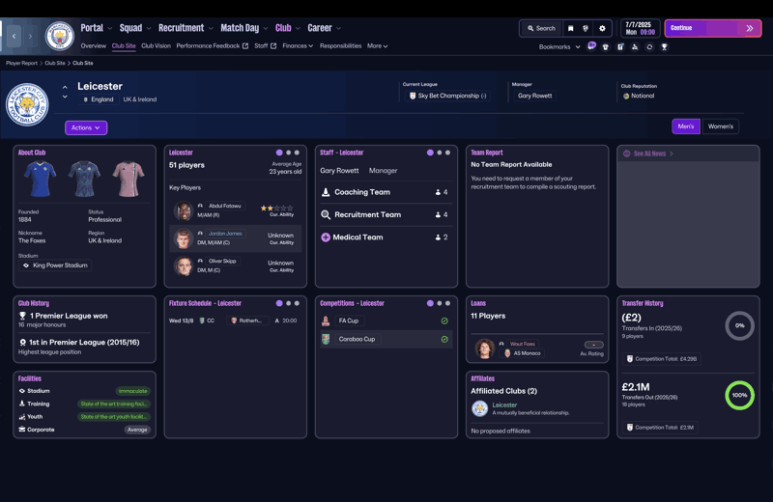Viewport: 773px width, 502px height.
Task: Expand the Career menu dropdown
Action: point(339,29)
